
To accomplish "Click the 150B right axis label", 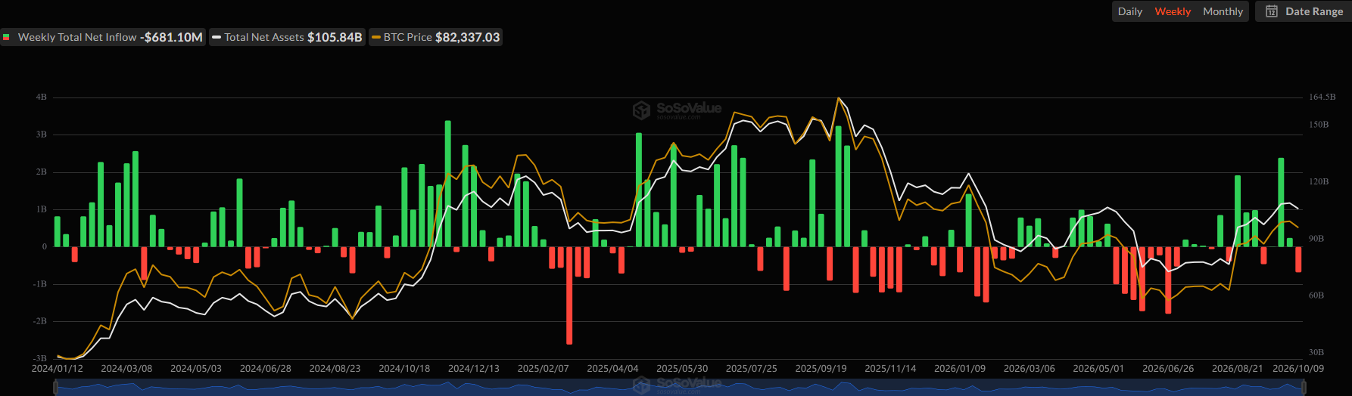I will [x=1319, y=125].
